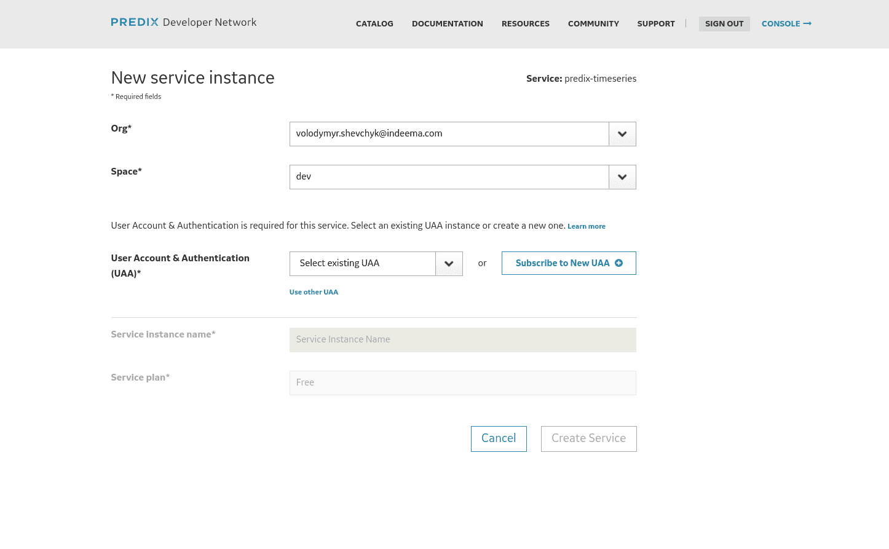889x549 pixels.
Task: Click the Service Instance Name input field
Action: 462,339
